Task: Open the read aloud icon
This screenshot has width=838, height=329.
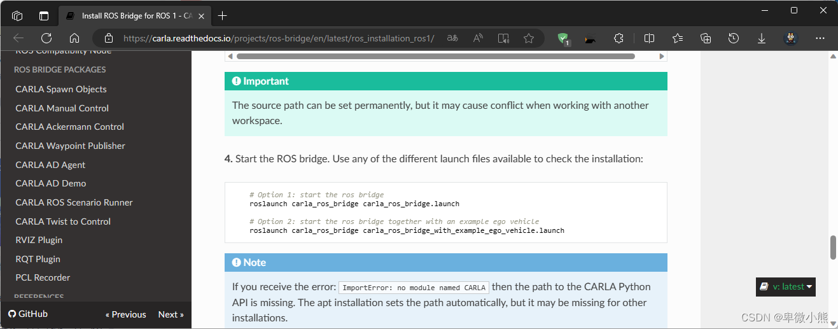Action: click(478, 38)
